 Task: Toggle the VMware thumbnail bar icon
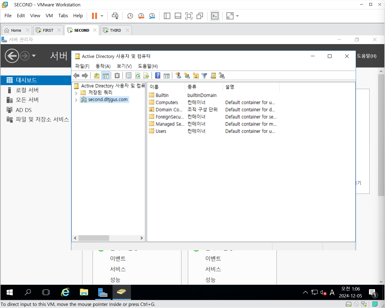coord(178,16)
